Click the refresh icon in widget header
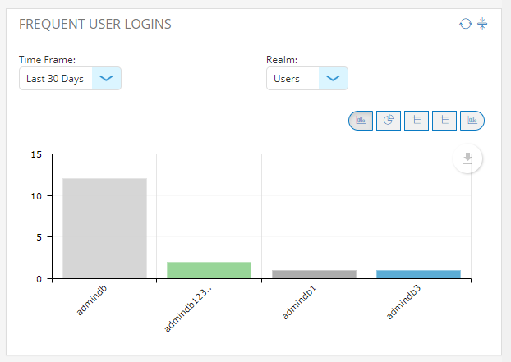511x362 pixels. point(465,24)
